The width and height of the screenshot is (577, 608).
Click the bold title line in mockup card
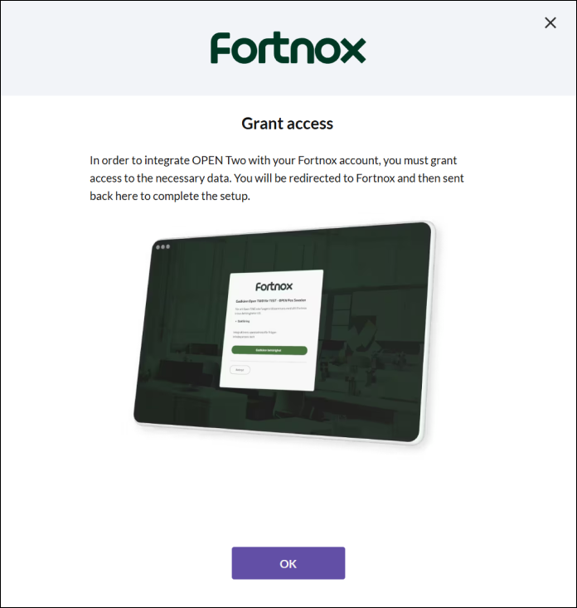271,300
